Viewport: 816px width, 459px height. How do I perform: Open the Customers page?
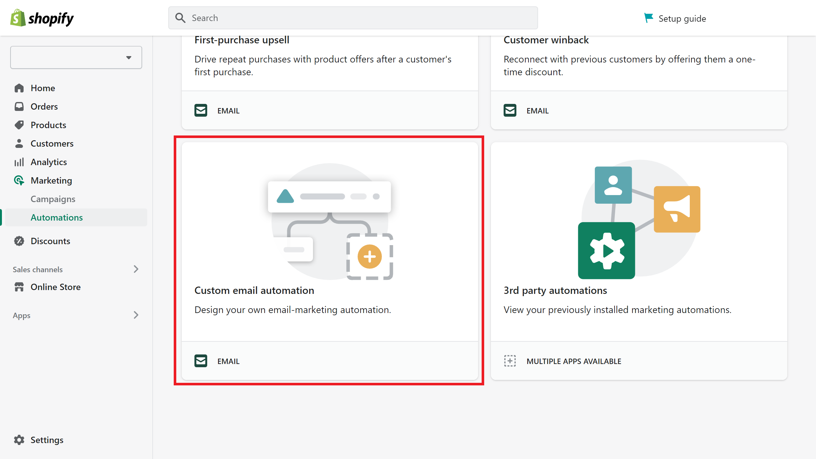(52, 143)
